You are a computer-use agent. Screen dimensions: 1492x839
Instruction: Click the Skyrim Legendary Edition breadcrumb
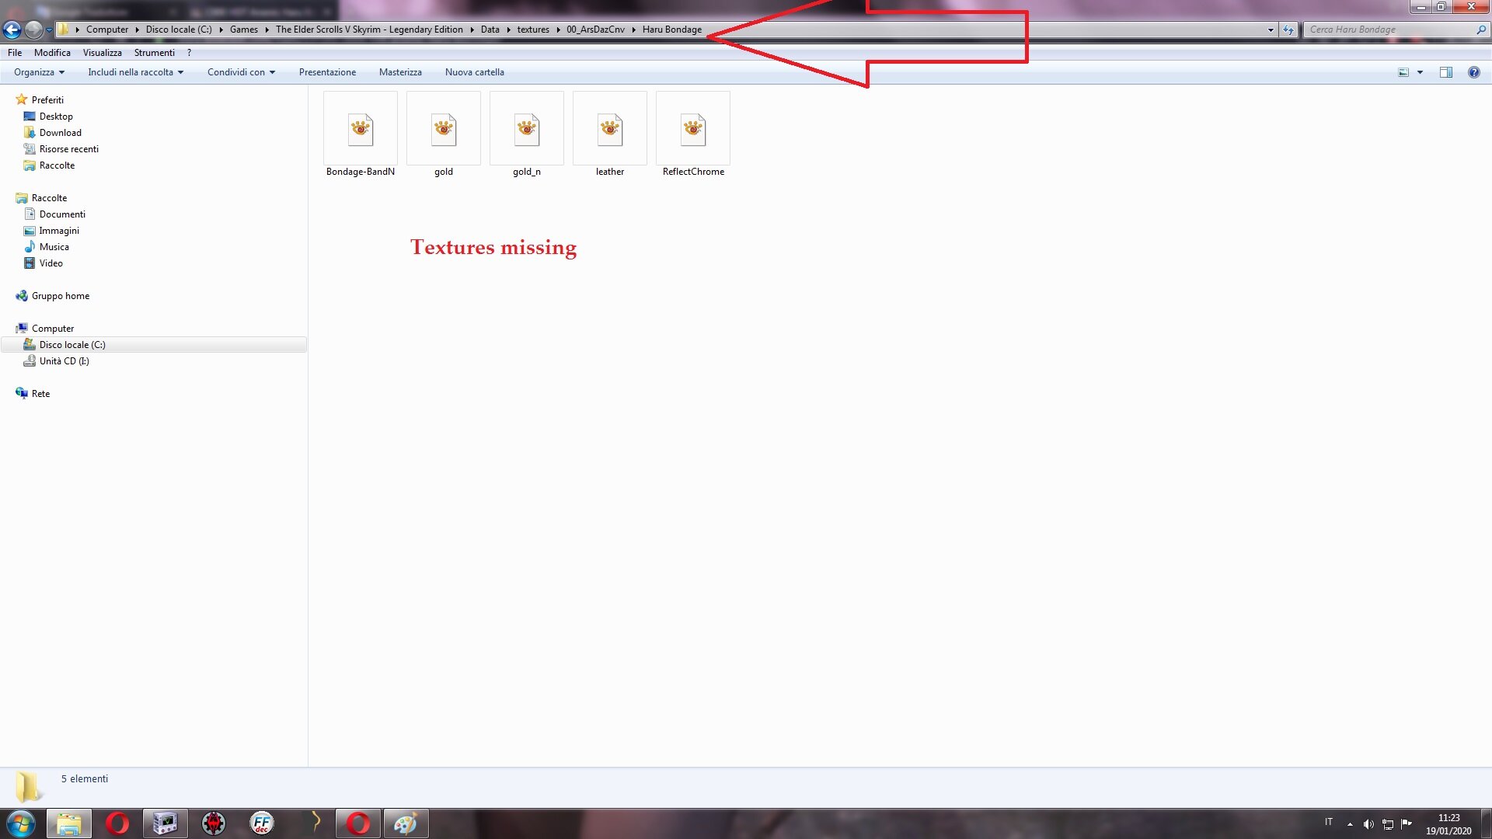click(x=369, y=30)
